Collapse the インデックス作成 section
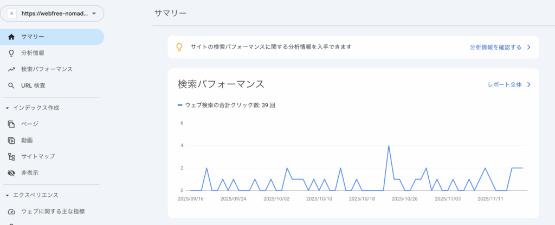 tap(7, 108)
